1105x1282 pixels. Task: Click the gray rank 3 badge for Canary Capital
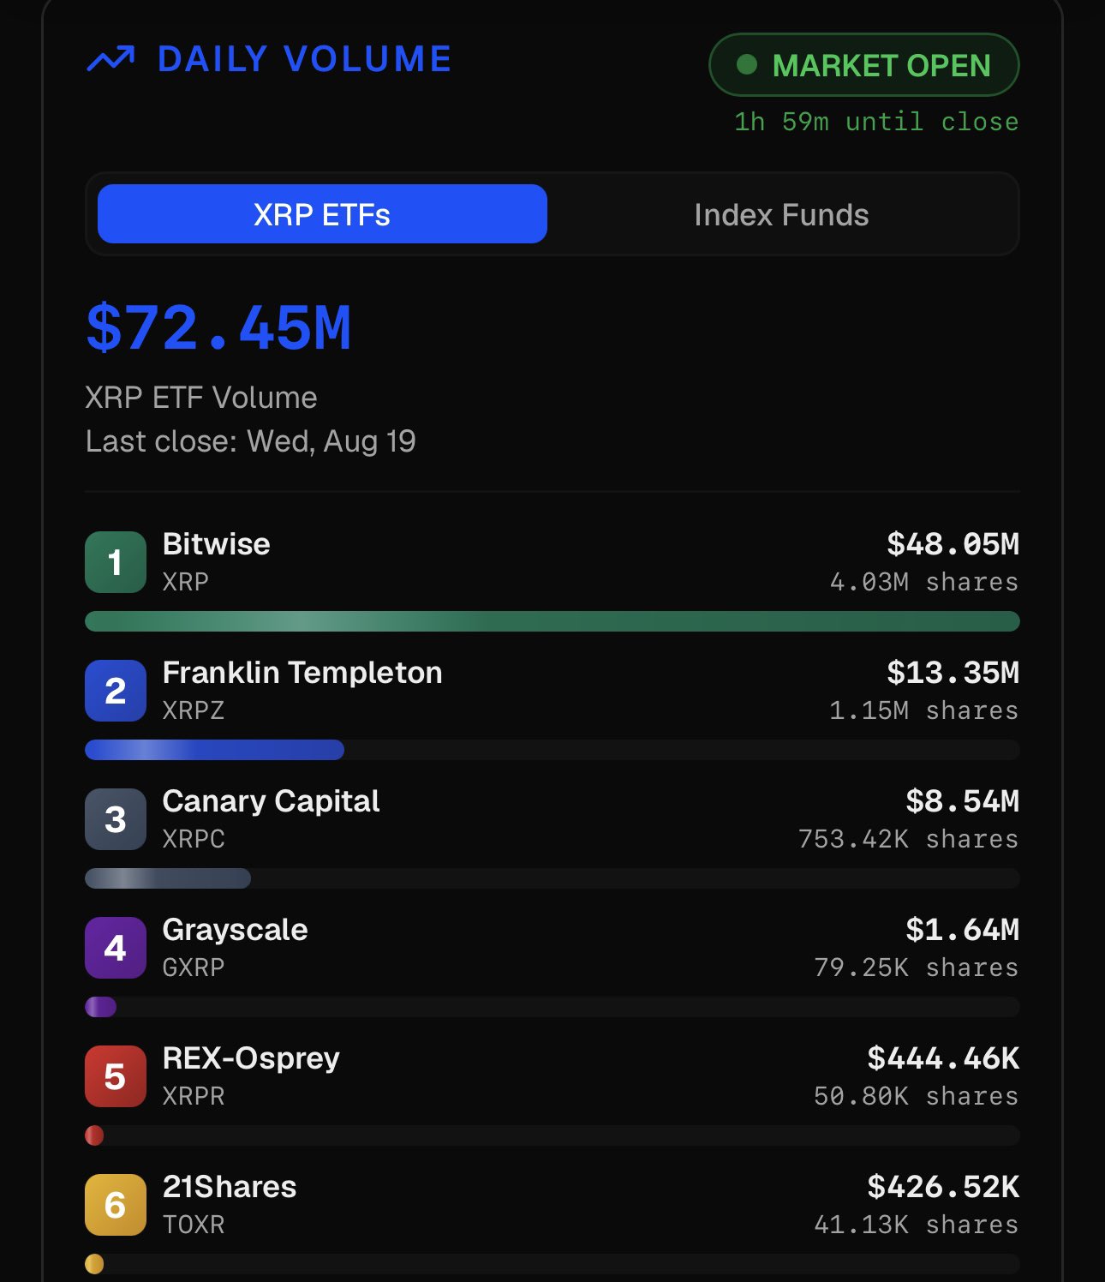tap(116, 819)
